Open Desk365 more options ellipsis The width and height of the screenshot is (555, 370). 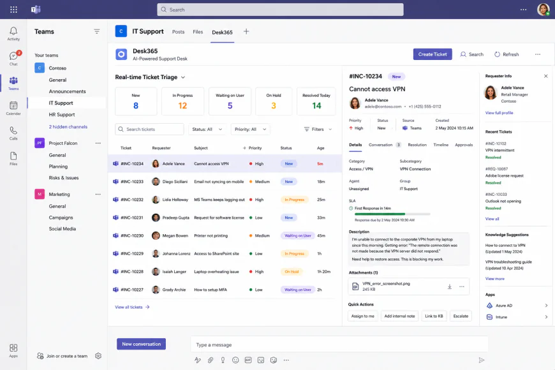point(538,54)
